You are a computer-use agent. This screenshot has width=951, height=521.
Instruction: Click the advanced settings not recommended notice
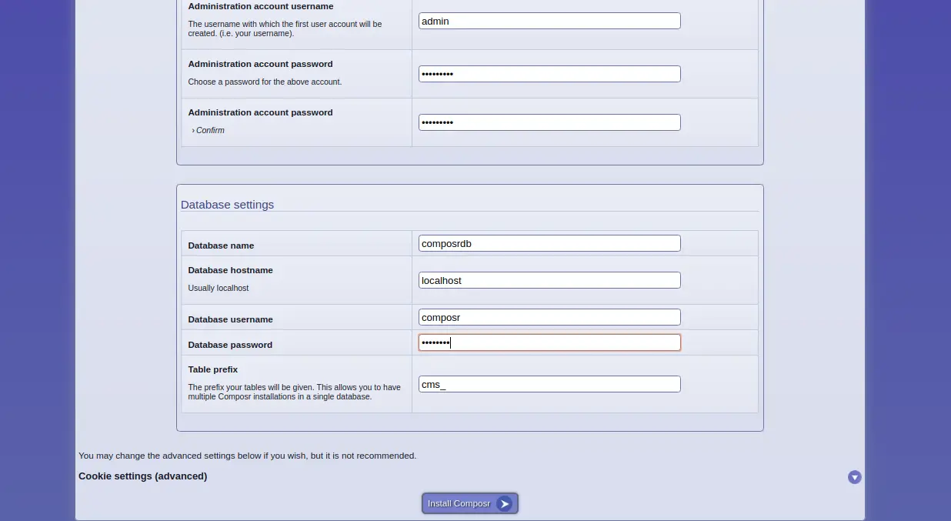point(248,456)
